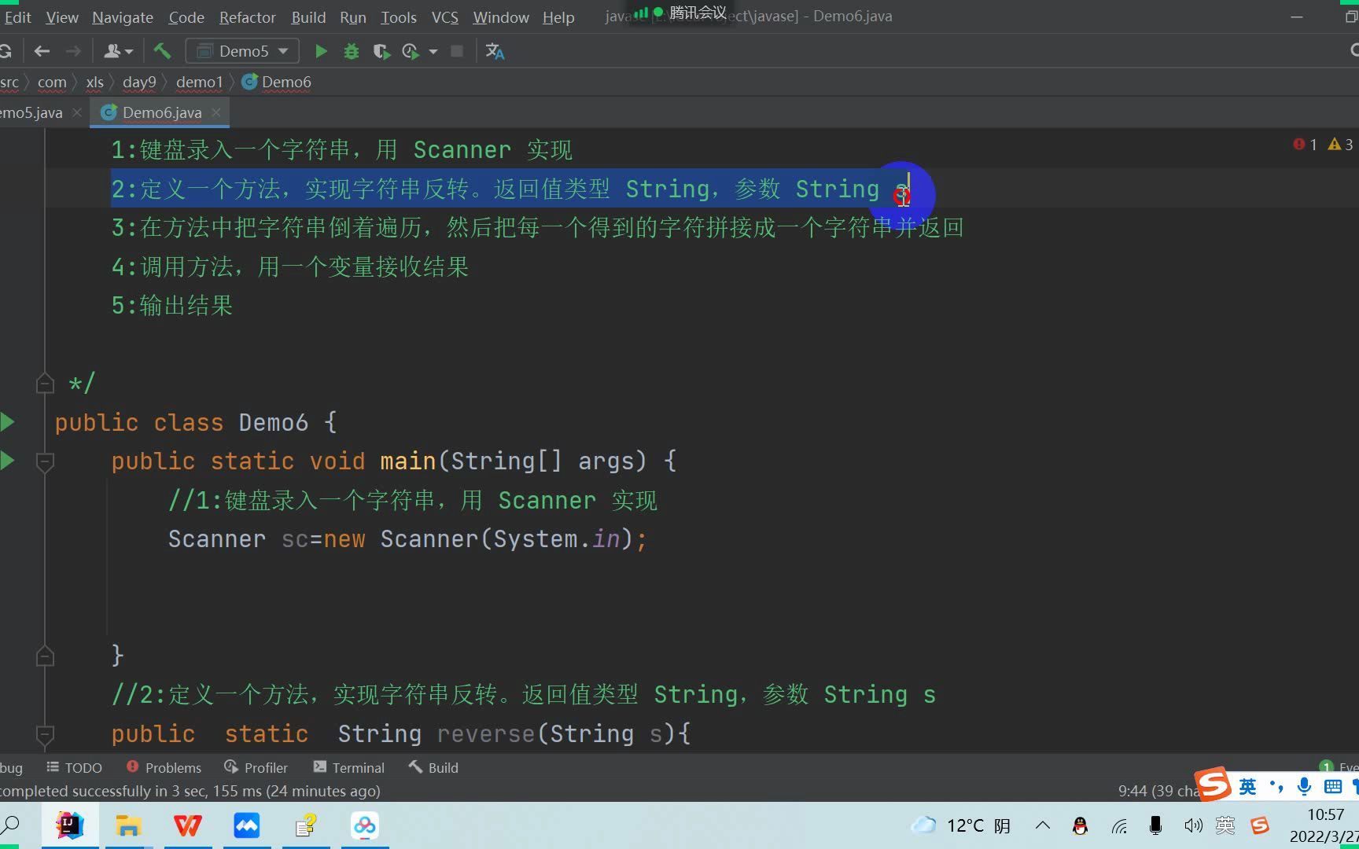Click the Demo6 class breadcrumb
The height and width of the screenshot is (849, 1359).
coord(277,82)
